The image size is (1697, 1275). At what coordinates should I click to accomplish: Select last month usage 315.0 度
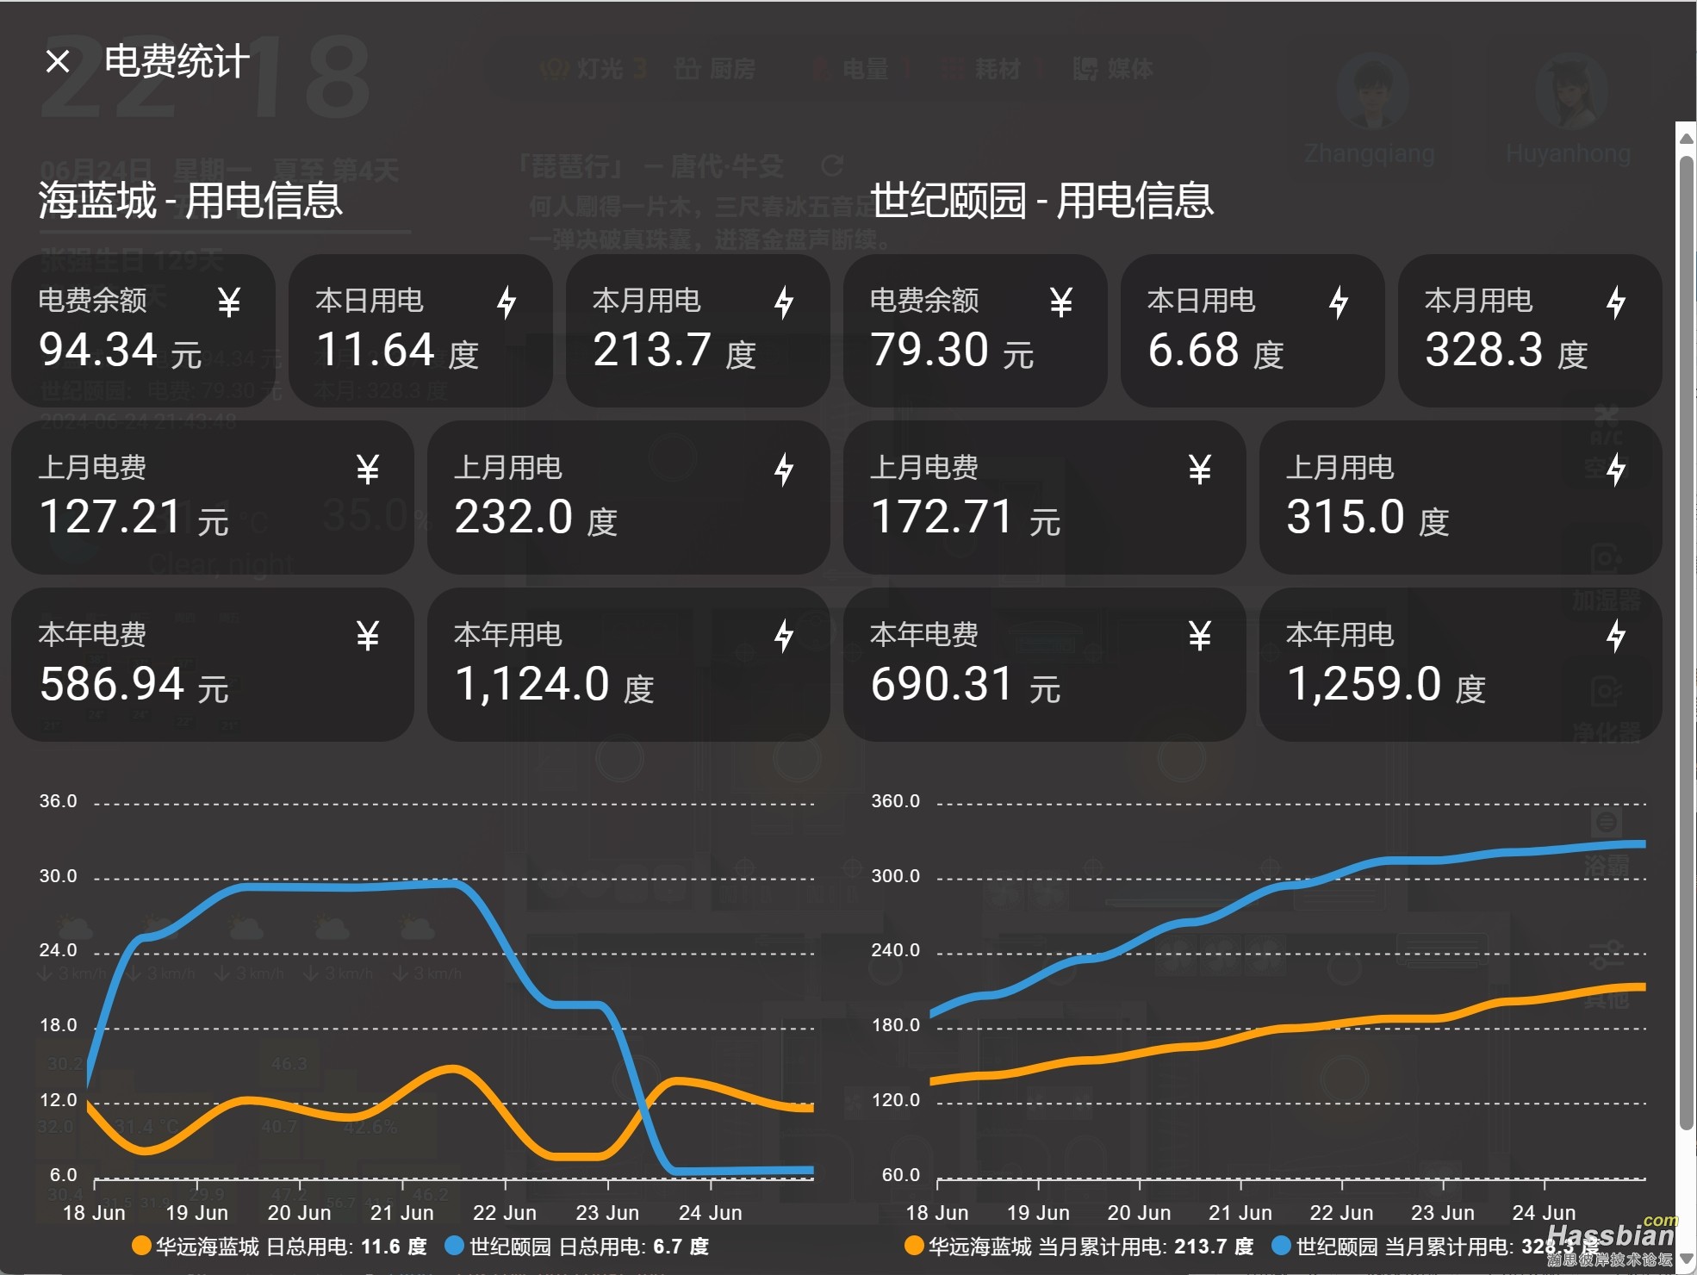[x=1369, y=518]
